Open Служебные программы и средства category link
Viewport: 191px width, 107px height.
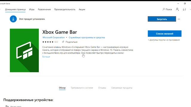87,37
